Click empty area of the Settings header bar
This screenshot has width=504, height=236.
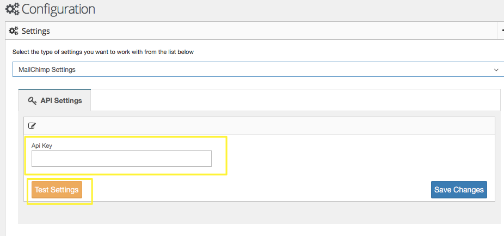coord(272,31)
